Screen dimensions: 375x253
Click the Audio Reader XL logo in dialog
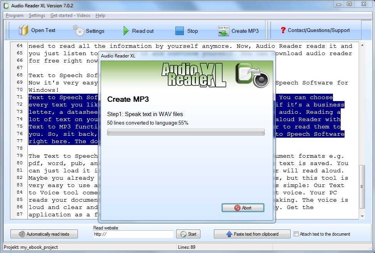(x=193, y=74)
